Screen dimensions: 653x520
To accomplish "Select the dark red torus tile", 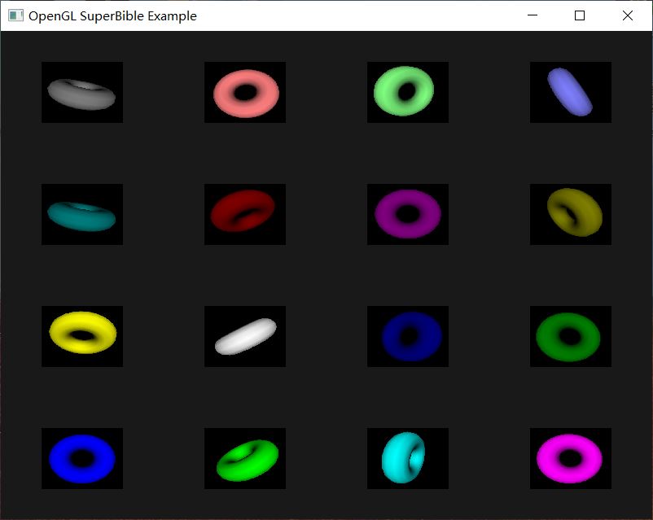I will tap(245, 214).
